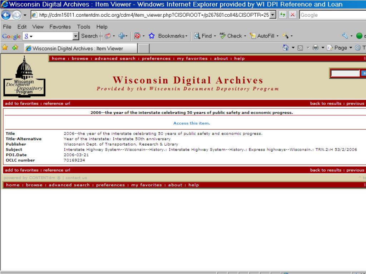Expand the Home button dropdown arrow
Viewport: 366px width, 274px height.
pyautogui.click(x=293, y=48)
